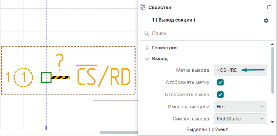The height and width of the screenshot is (136, 277).
Task: Collapse the "Вывод" section
Action: tap(147, 59)
